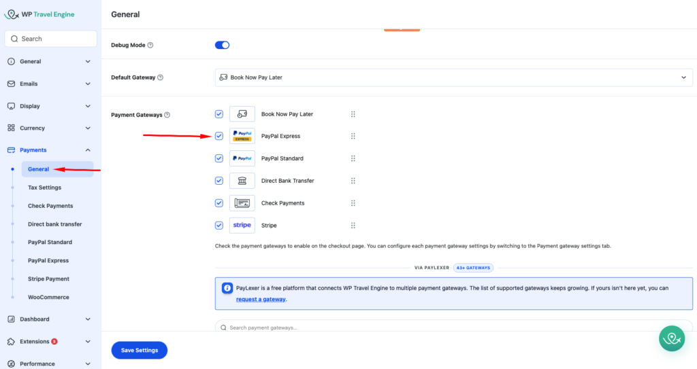Click the Check Payments cheque icon

coord(242,203)
